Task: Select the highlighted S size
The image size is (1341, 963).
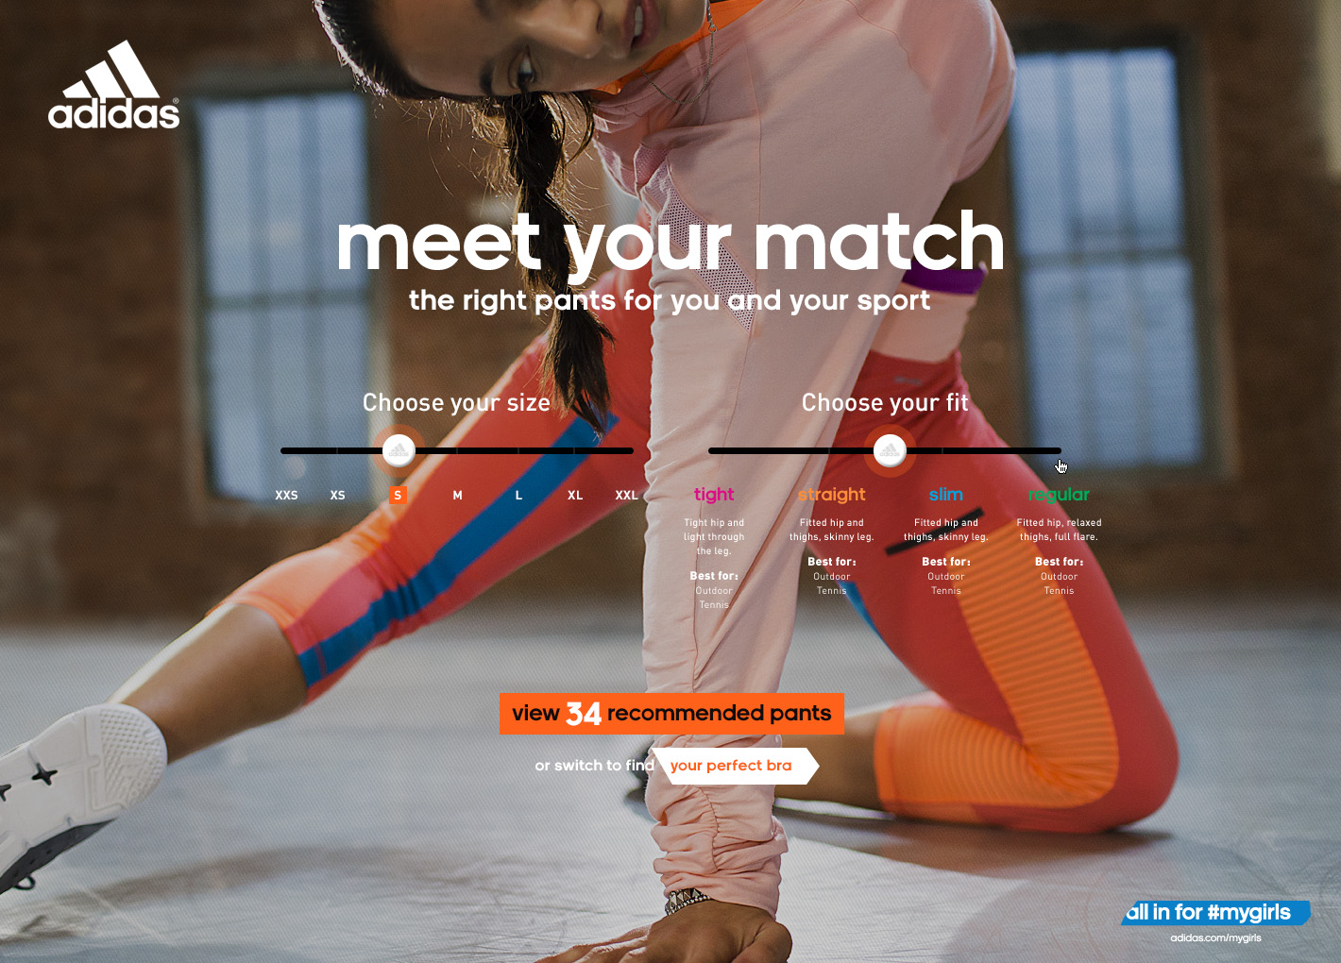Action: click(x=398, y=495)
